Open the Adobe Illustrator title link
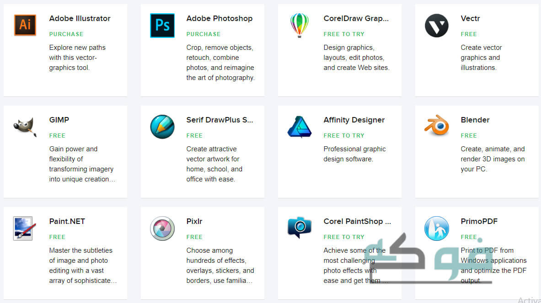 pos(80,18)
